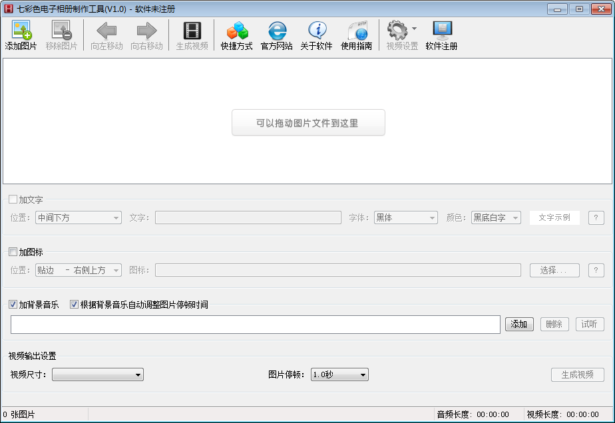Click the 添加 button to add music
Viewport: 615px width, 423px height.
519,324
